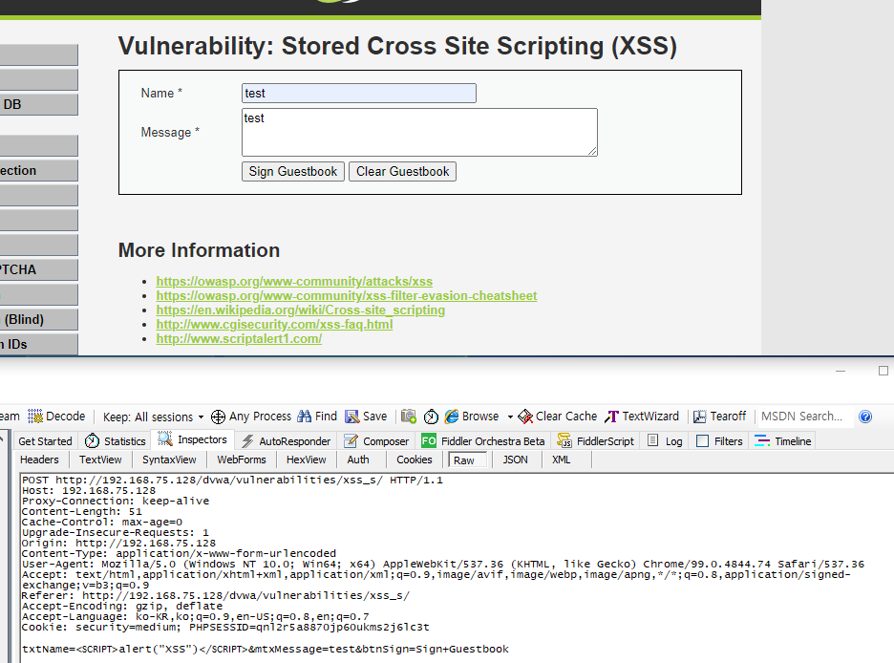The image size is (894, 663).
Task: Switch to JSON inspector tab
Action: (515, 460)
